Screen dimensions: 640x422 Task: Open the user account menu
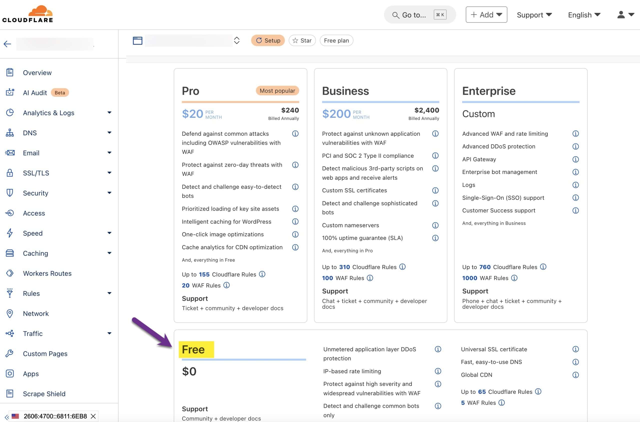625,14
